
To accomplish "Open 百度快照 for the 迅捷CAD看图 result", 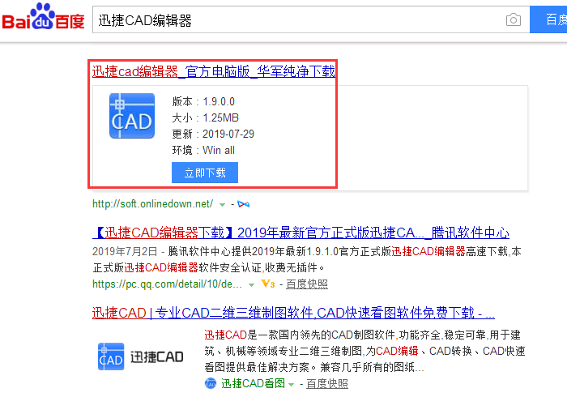I will point(327,383).
